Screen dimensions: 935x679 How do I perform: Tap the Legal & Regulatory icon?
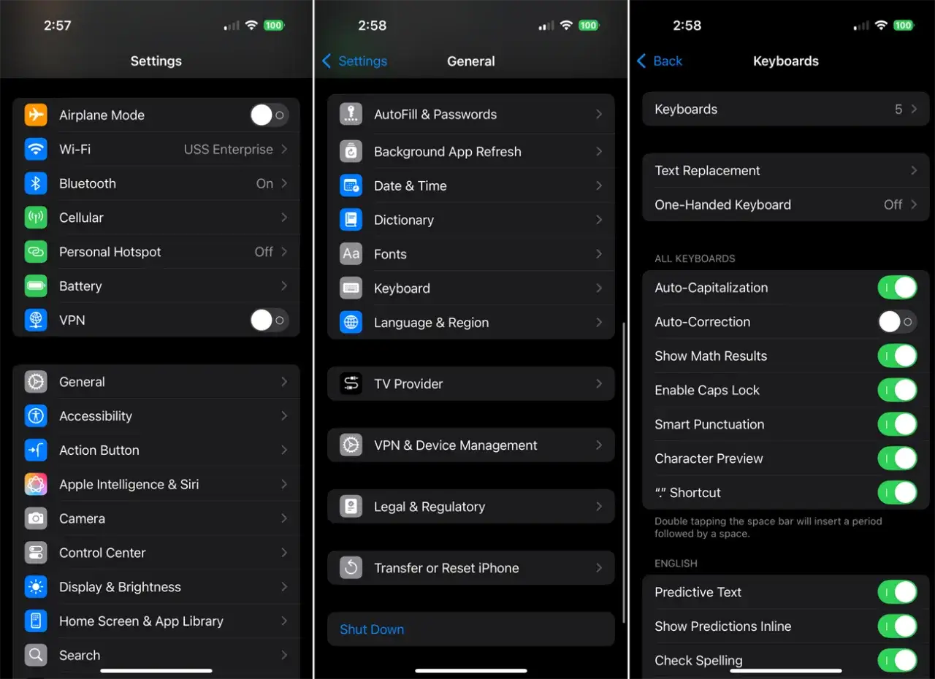(351, 507)
